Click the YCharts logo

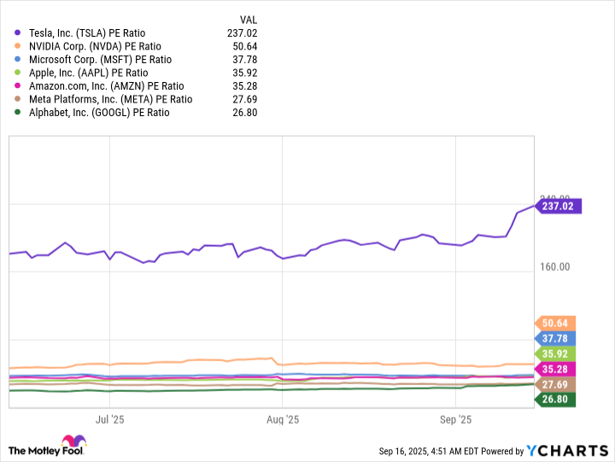point(567,451)
